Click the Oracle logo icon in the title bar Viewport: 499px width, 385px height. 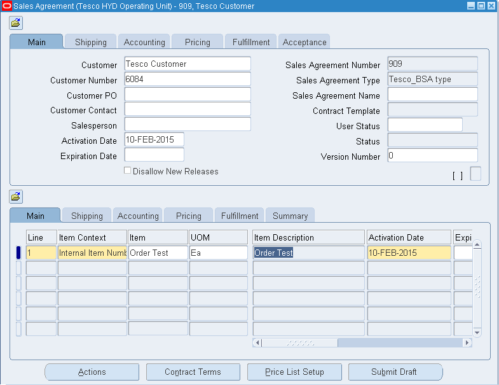(x=7, y=6)
